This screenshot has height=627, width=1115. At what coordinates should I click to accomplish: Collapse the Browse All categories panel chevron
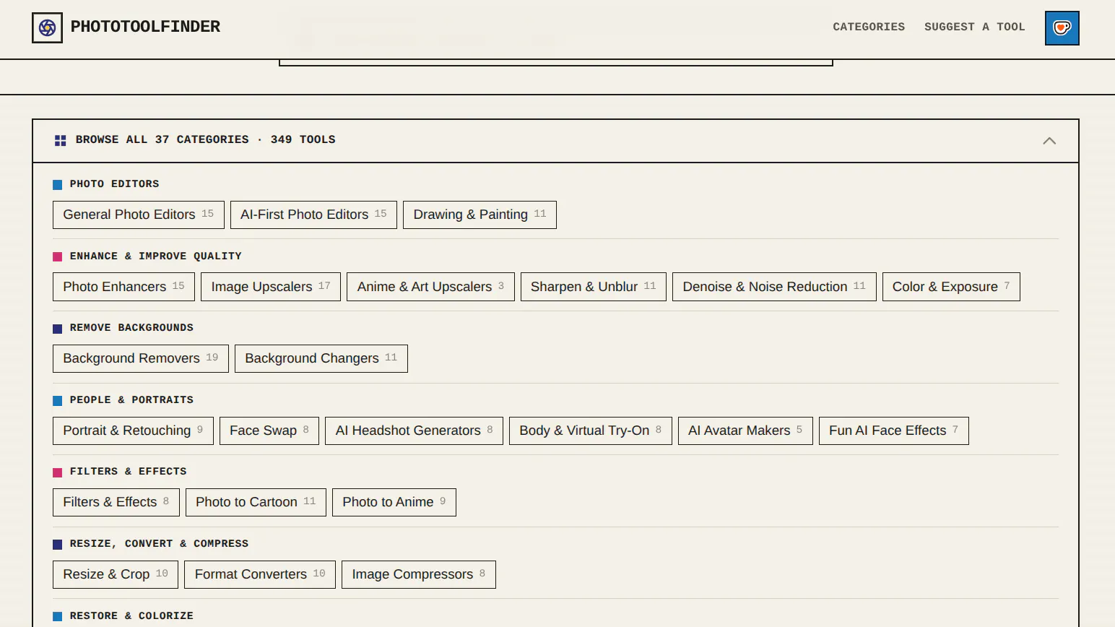click(1049, 141)
